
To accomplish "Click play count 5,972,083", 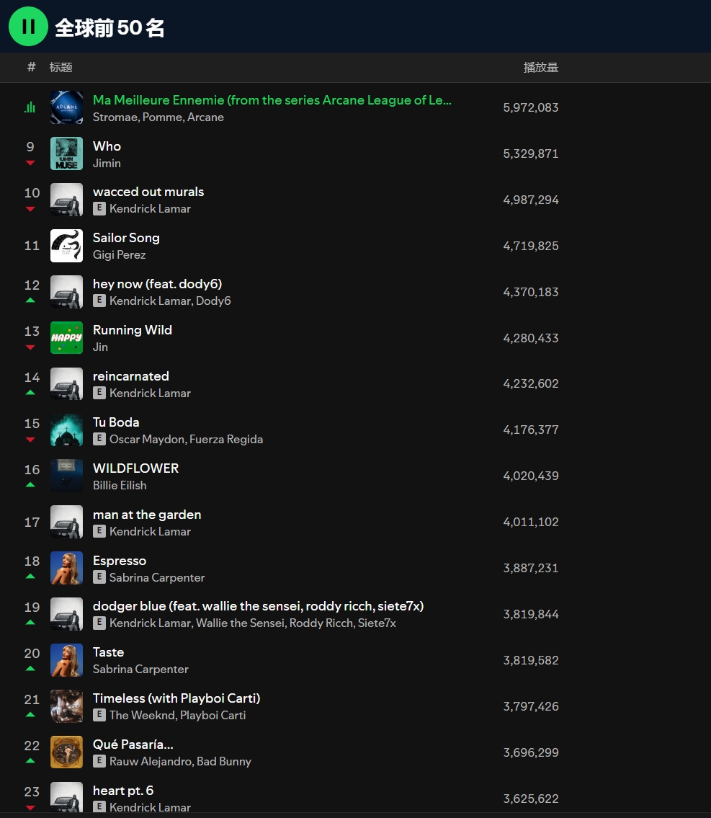I will (531, 107).
